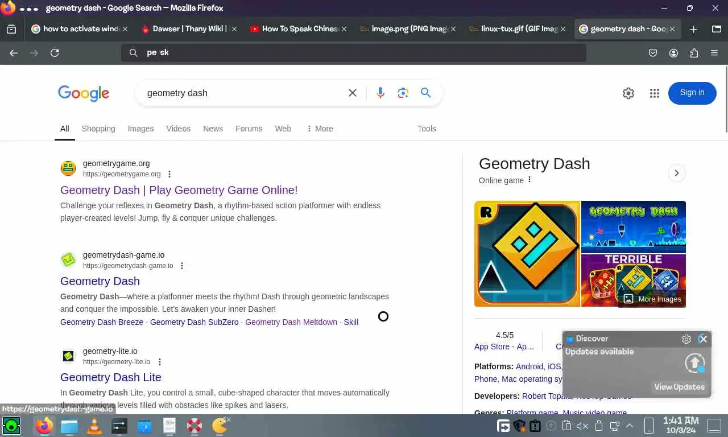Select the News results filter

point(213,129)
